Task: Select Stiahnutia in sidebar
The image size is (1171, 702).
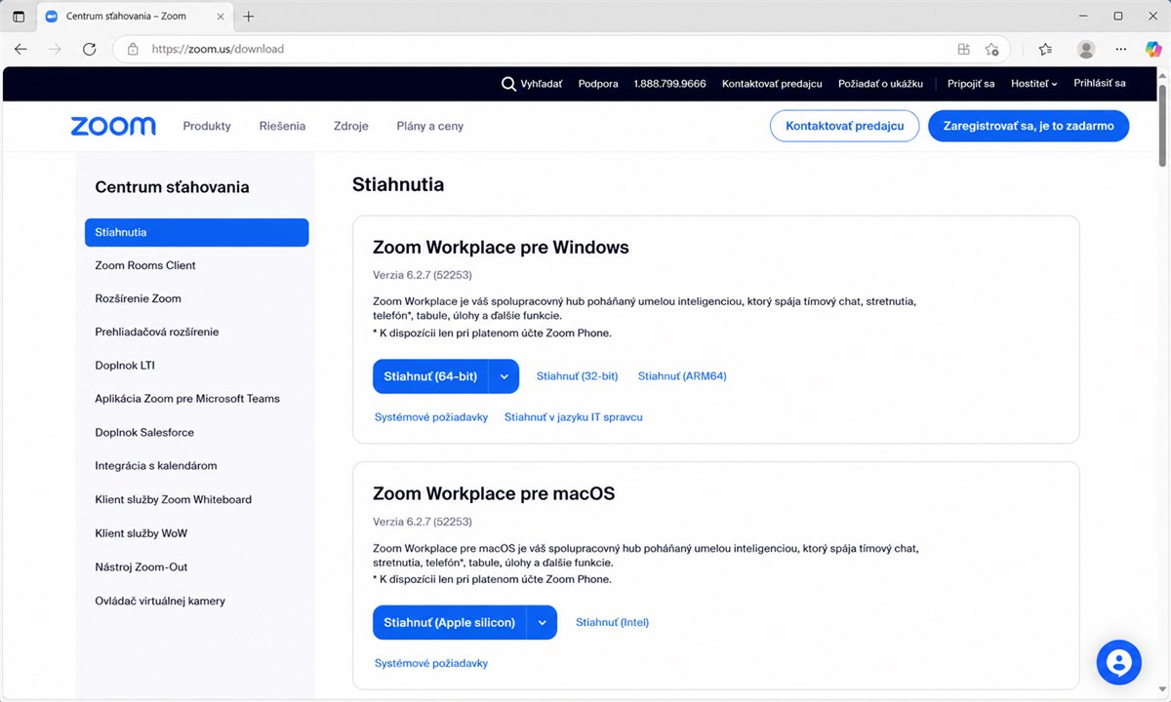Action: pyautogui.click(x=196, y=232)
